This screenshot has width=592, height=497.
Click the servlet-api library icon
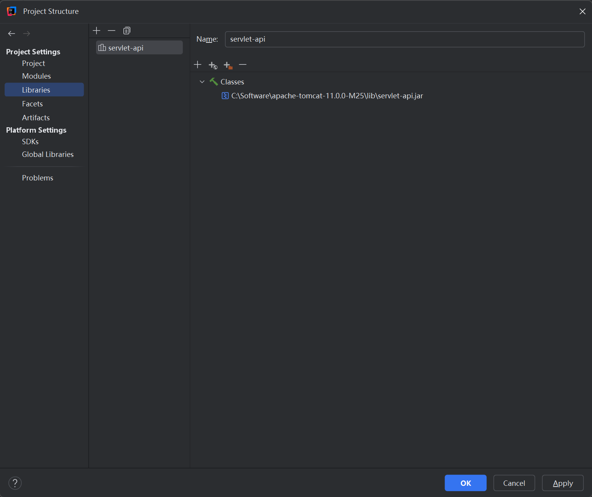(x=102, y=47)
